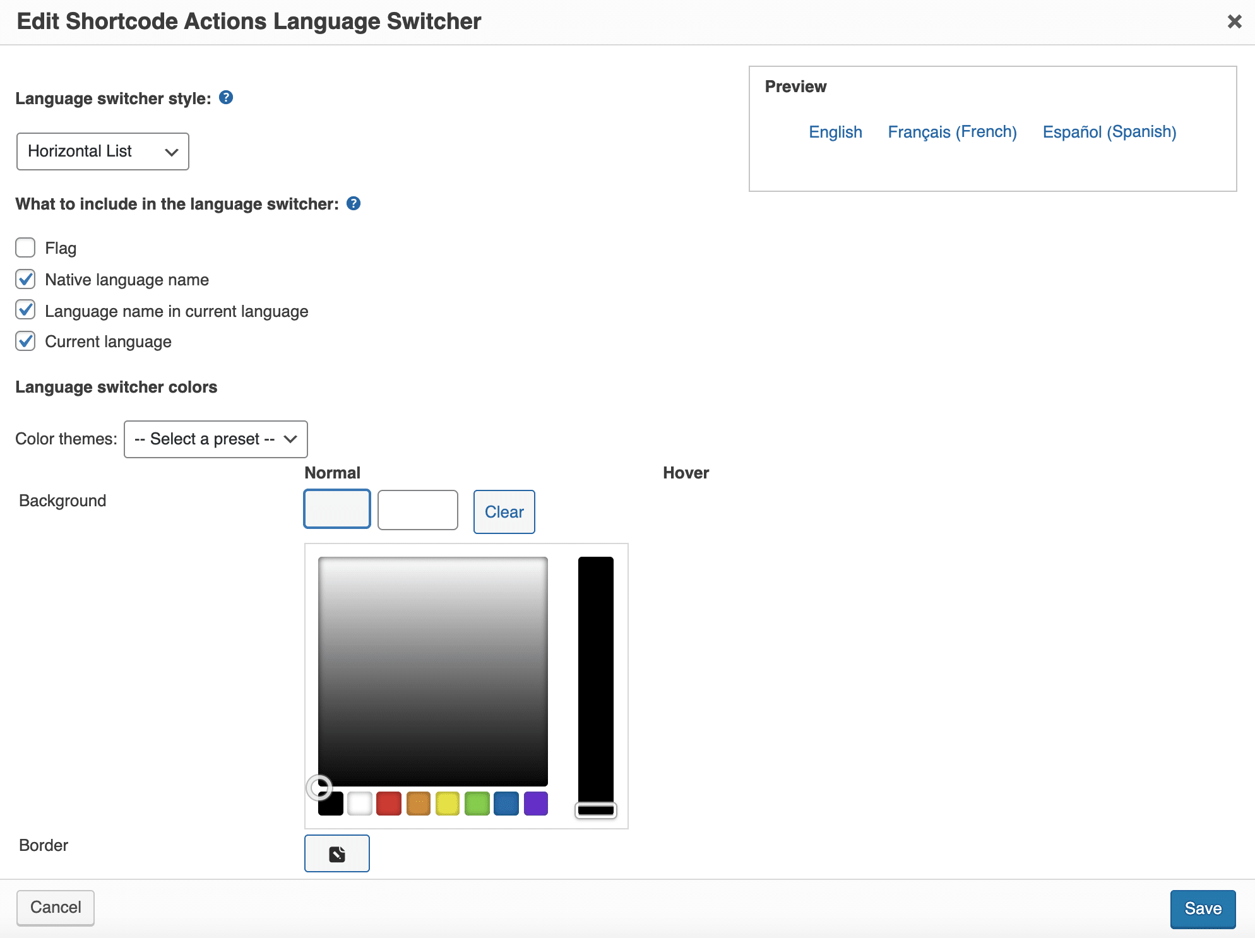The image size is (1255, 938).
Task: Open the language switcher style dropdown
Action: 102,151
